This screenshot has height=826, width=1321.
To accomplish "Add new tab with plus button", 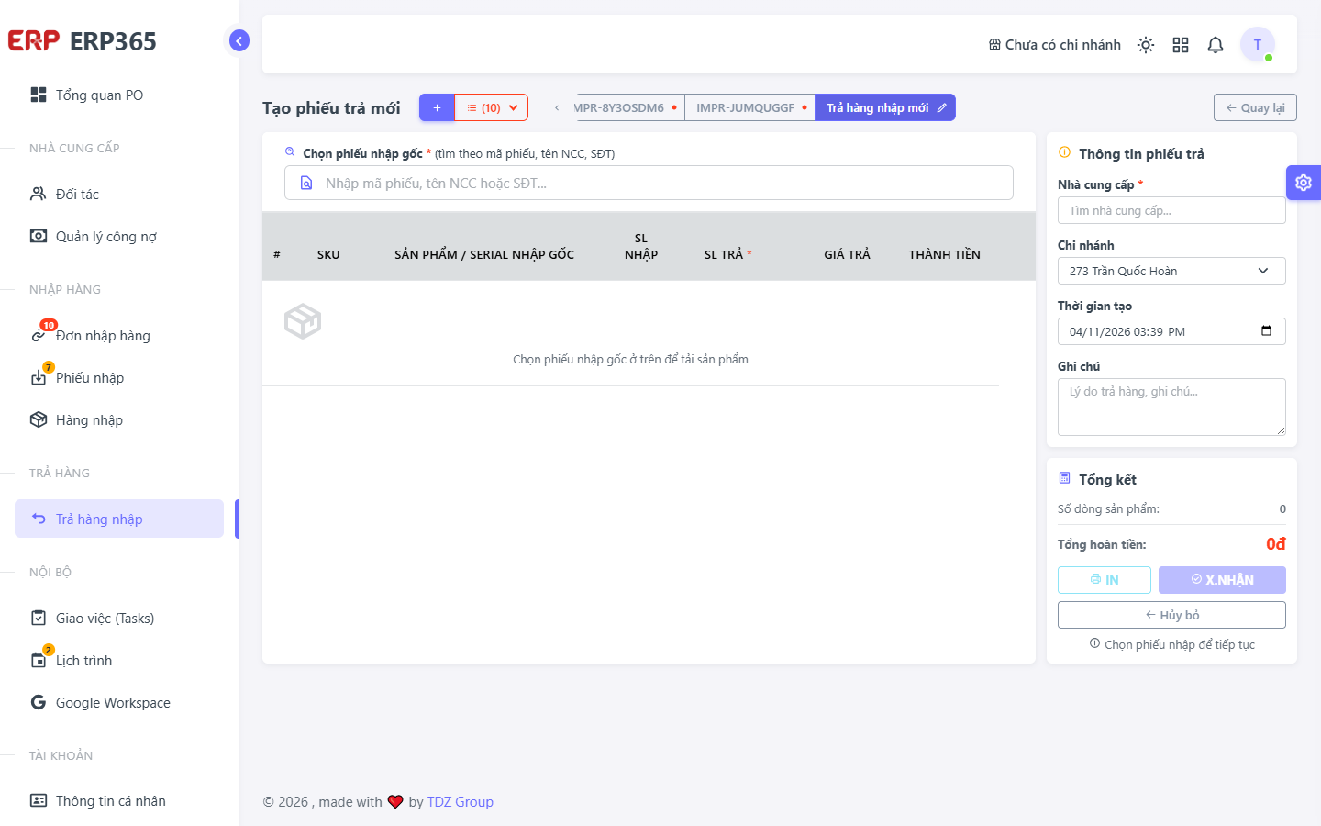I will [438, 107].
